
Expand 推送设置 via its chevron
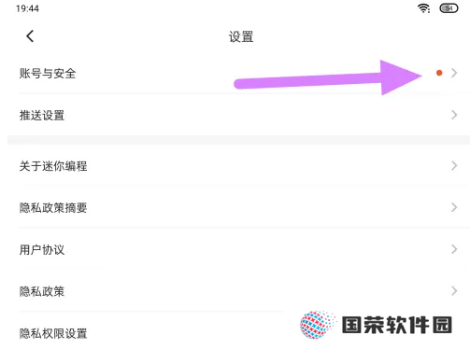(x=454, y=115)
